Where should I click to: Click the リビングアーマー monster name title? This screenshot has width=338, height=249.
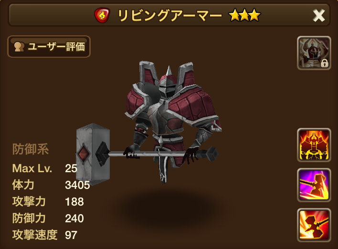pos(170,15)
